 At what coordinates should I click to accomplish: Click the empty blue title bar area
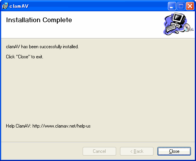click(x=97, y=6)
